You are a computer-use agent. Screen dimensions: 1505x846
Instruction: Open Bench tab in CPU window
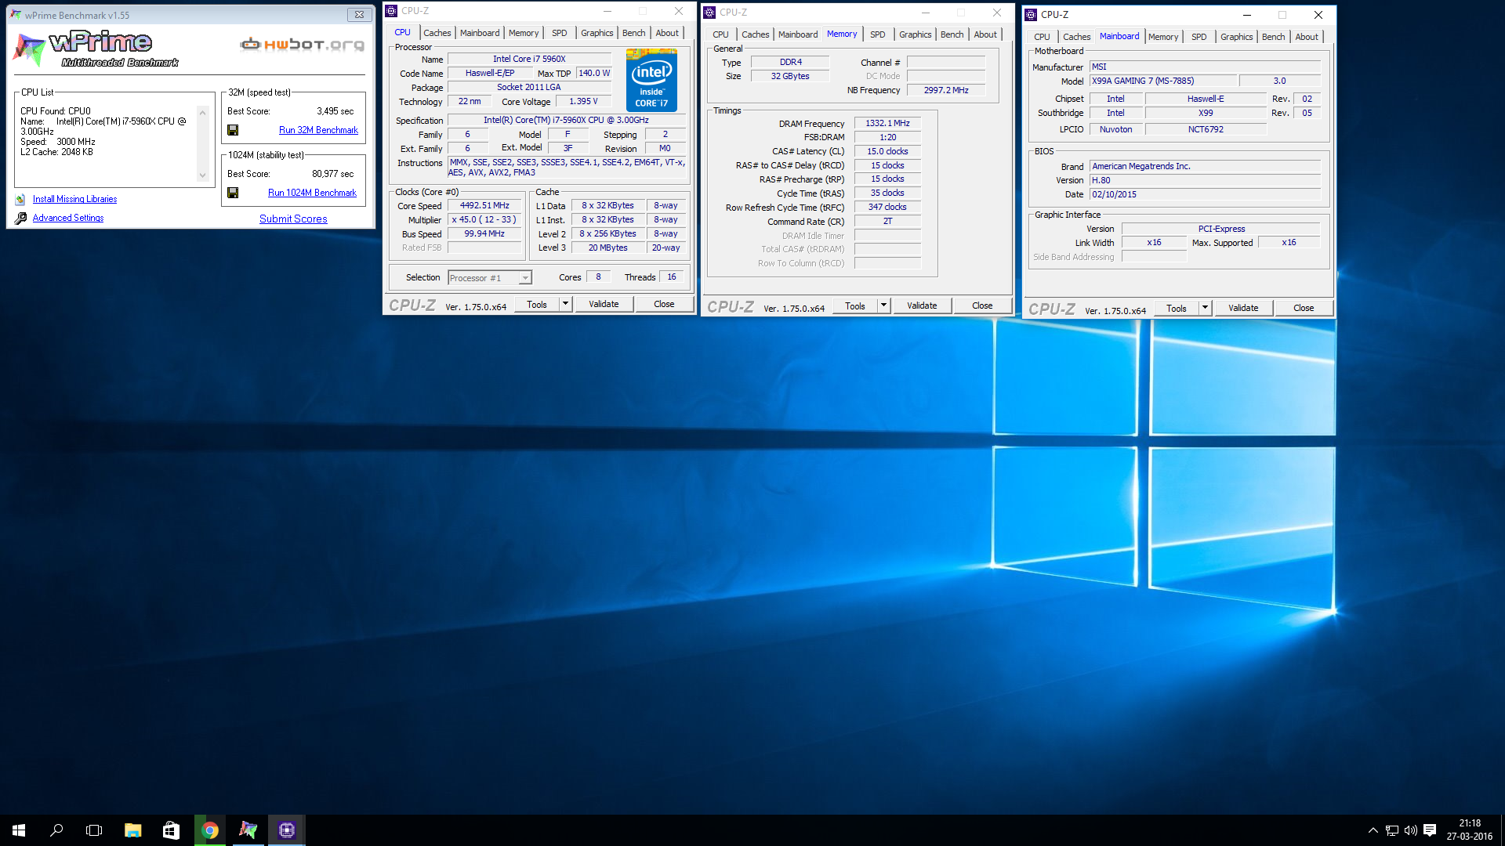634,33
